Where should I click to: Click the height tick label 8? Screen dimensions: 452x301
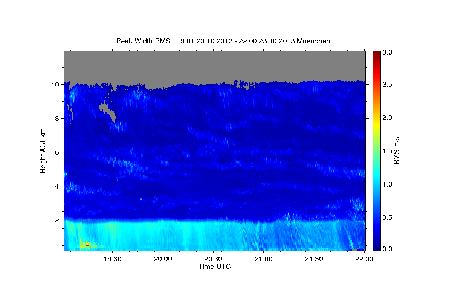click(56, 119)
